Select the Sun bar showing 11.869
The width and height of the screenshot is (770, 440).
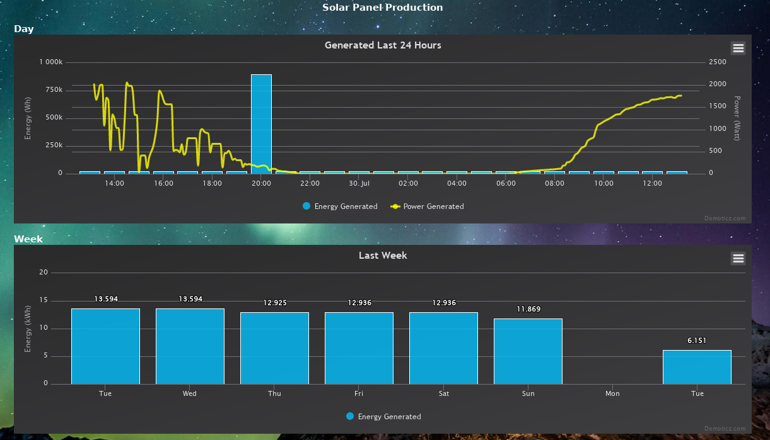coord(528,351)
